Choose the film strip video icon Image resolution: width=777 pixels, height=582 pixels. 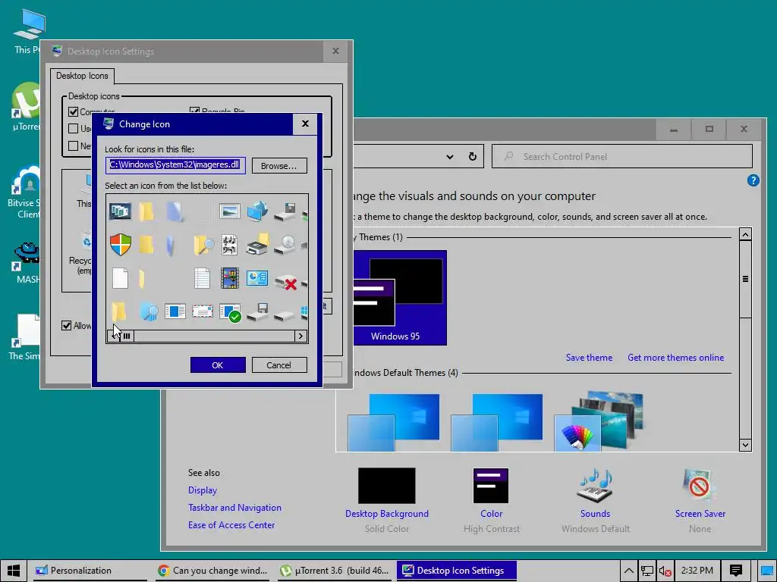[230, 278]
